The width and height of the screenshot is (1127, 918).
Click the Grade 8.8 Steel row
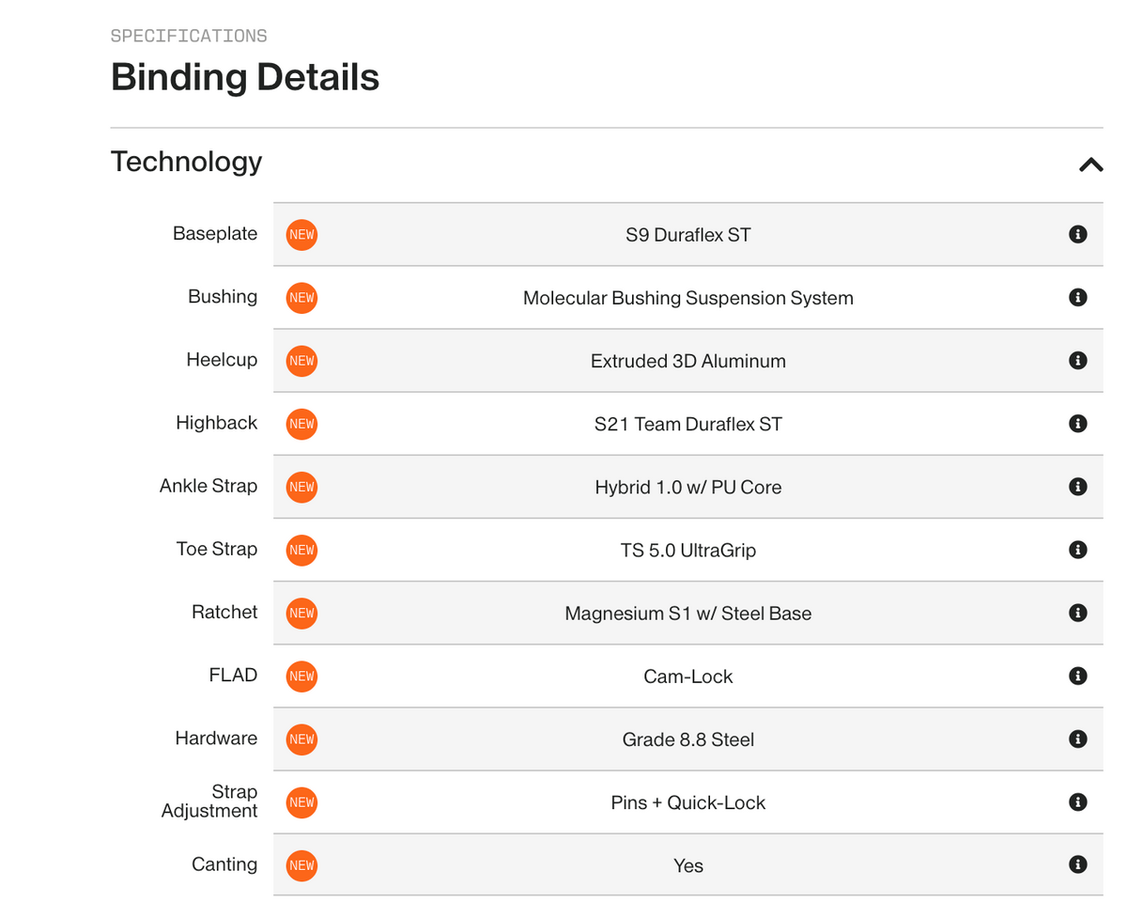(x=688, y=739)
